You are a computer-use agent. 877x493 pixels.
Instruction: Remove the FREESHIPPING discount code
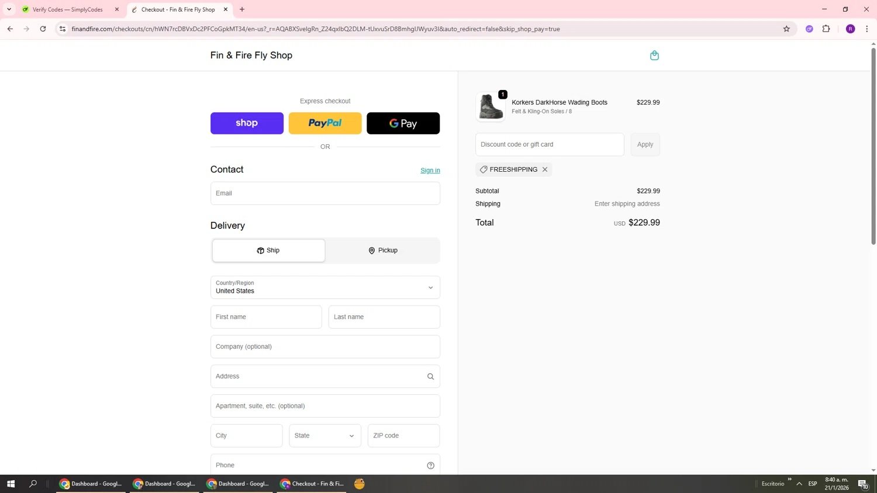click(545, 169)
